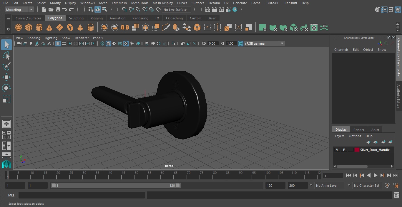
Task: Open the Modeling menu set dropdown
Action: 20,10
